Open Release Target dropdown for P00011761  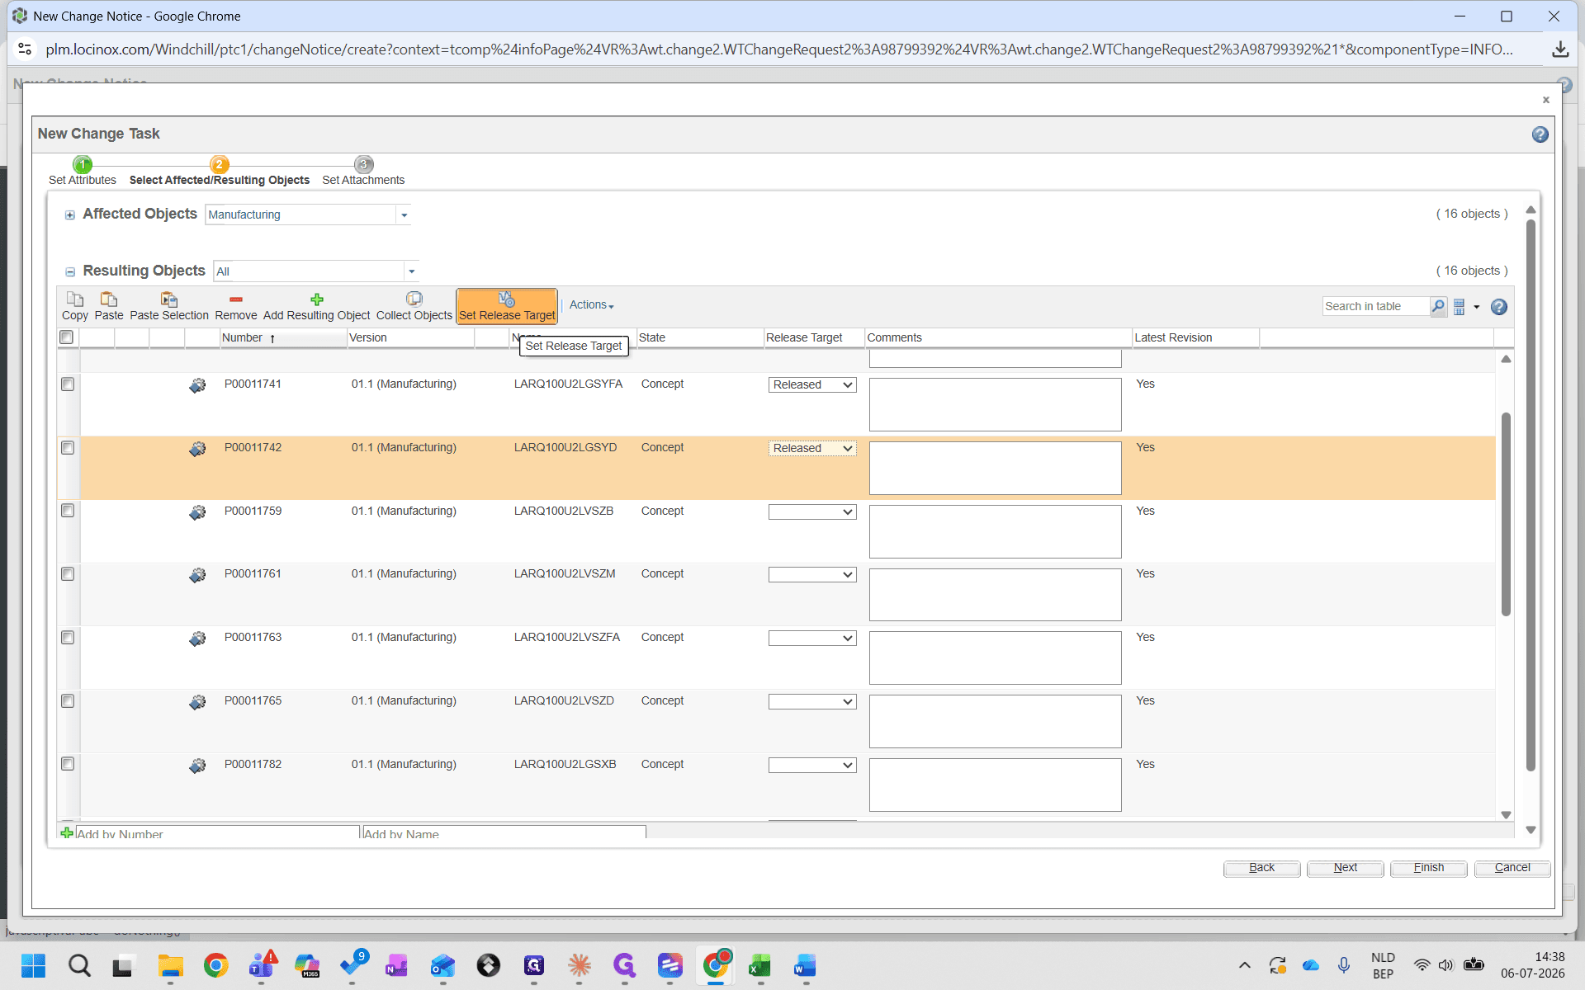coord(812,575)
